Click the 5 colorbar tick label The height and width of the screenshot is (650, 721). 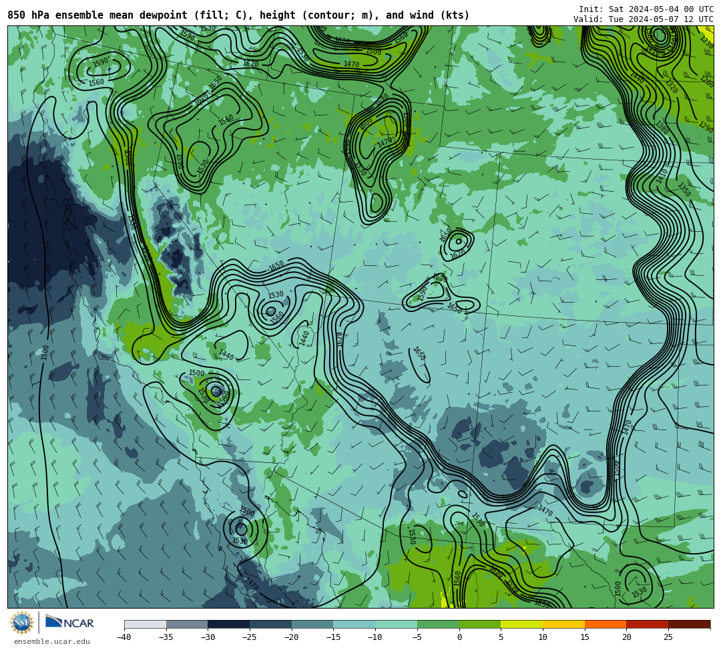(501, 637)
